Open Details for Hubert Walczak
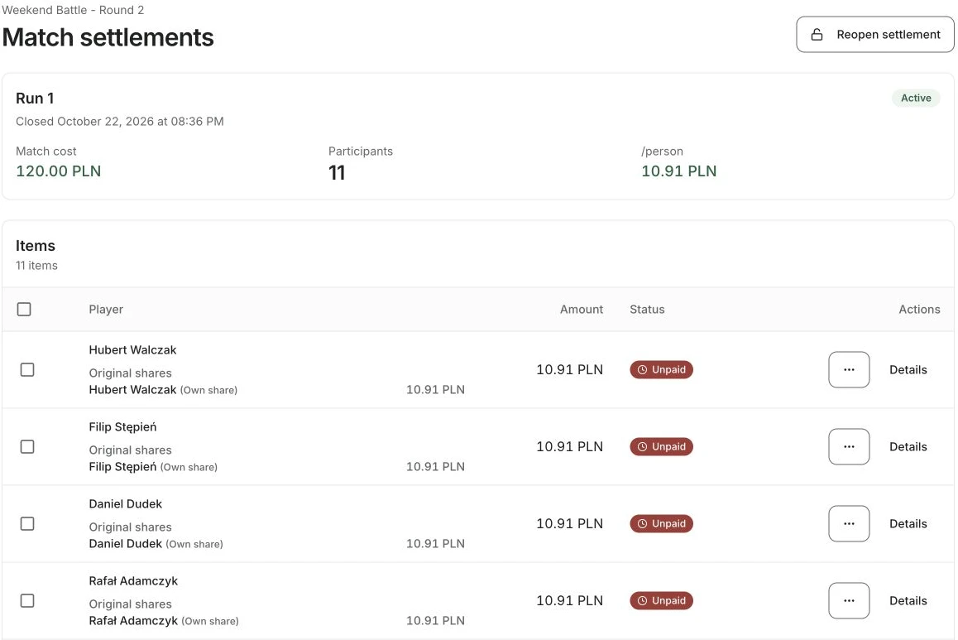 (x=908, y=370)
